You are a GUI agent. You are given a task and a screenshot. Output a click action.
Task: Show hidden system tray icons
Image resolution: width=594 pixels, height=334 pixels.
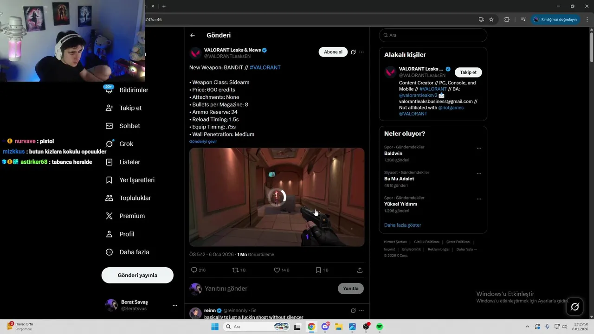[527, 327]
